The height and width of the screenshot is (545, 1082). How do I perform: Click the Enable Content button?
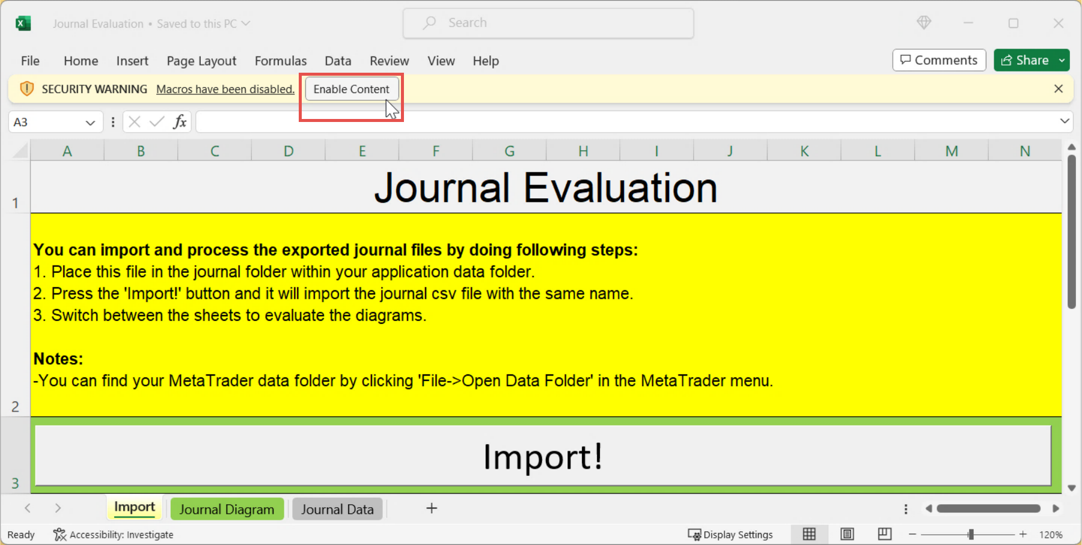[352, 89]
